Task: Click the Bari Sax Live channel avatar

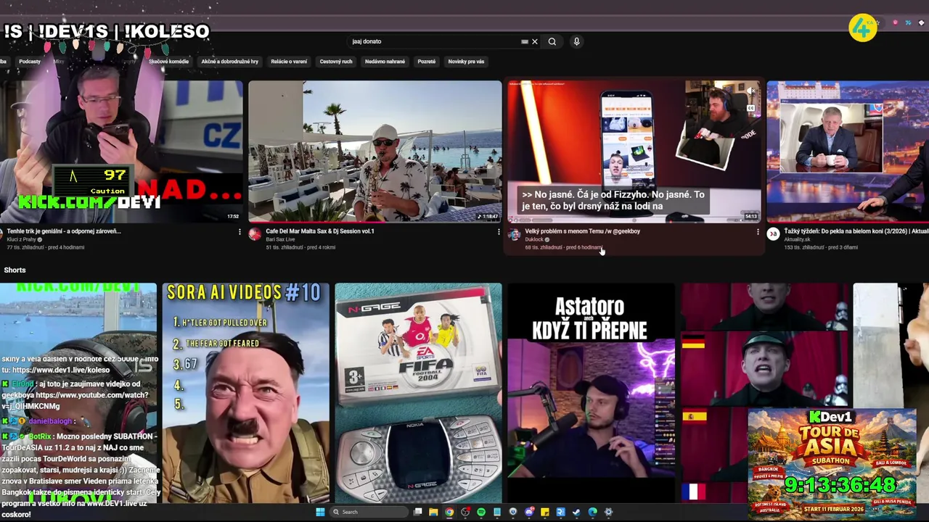Action: pyautogui.click(x=255, y=234)
